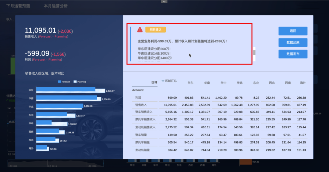Screen dimensions: 329x172
Task: Open the 本月运营分析 tab
Action: click(56, 6)
